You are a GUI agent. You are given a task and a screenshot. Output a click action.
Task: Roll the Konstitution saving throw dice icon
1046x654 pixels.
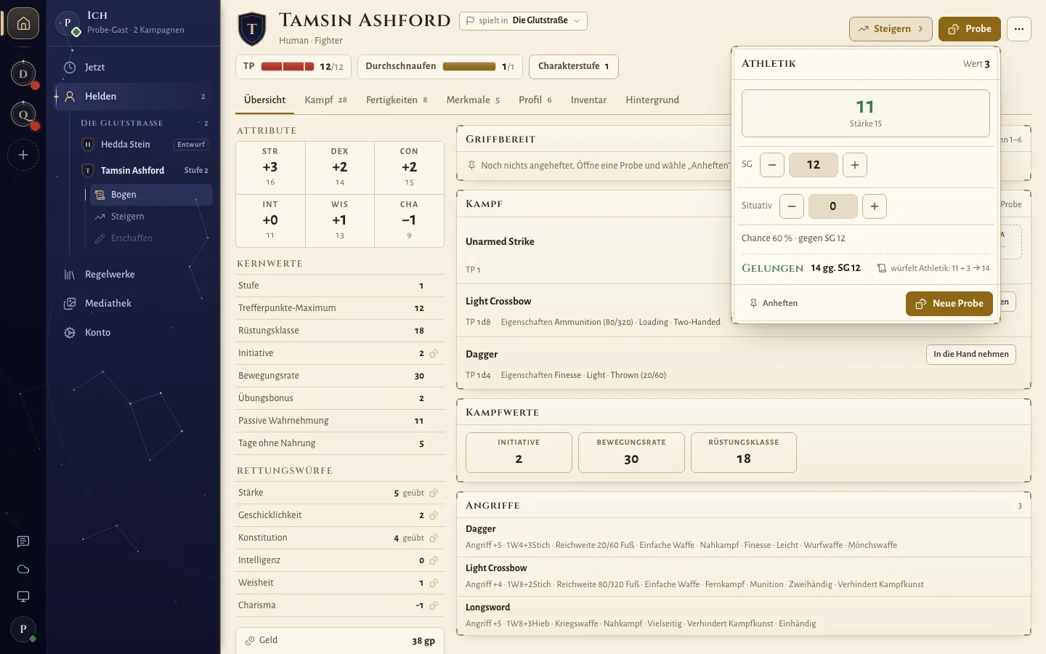coord(434,538)
